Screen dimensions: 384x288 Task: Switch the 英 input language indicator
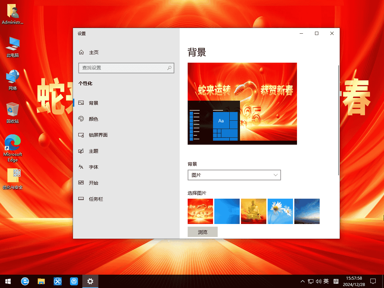326,281
